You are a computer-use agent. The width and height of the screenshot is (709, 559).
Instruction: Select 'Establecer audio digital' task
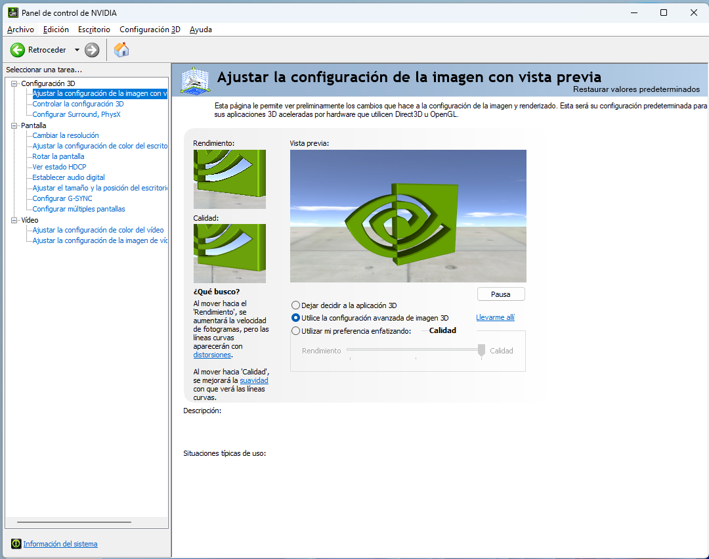[68, 177]
